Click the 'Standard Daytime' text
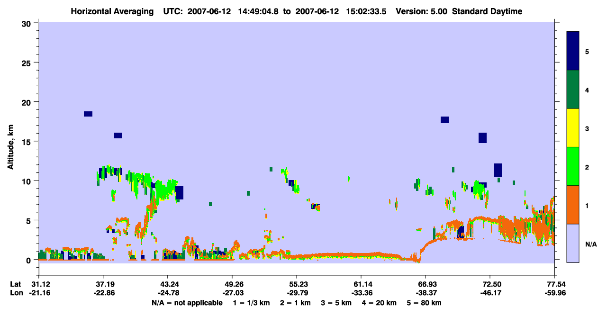 (x=487, y=11)
